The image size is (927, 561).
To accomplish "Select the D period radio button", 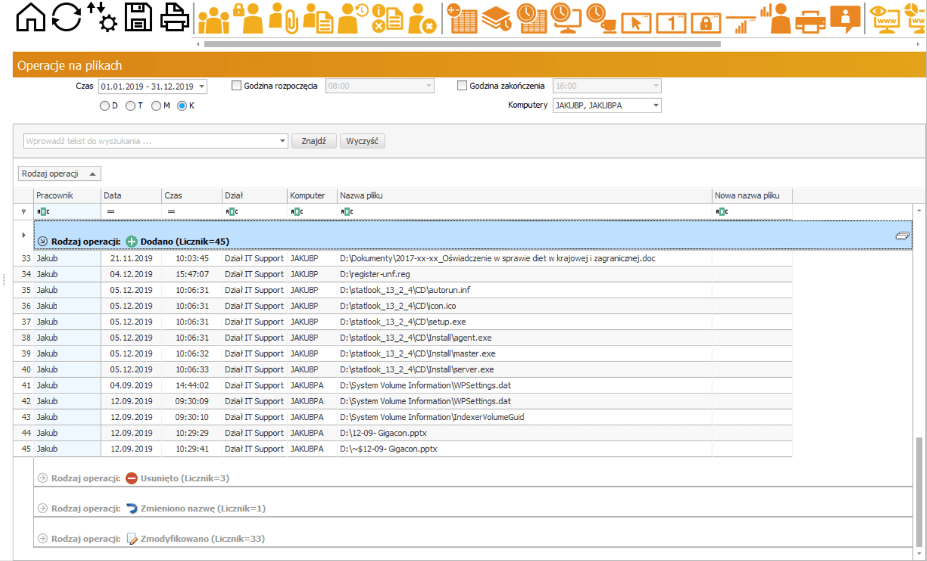I will pos(105,106).
